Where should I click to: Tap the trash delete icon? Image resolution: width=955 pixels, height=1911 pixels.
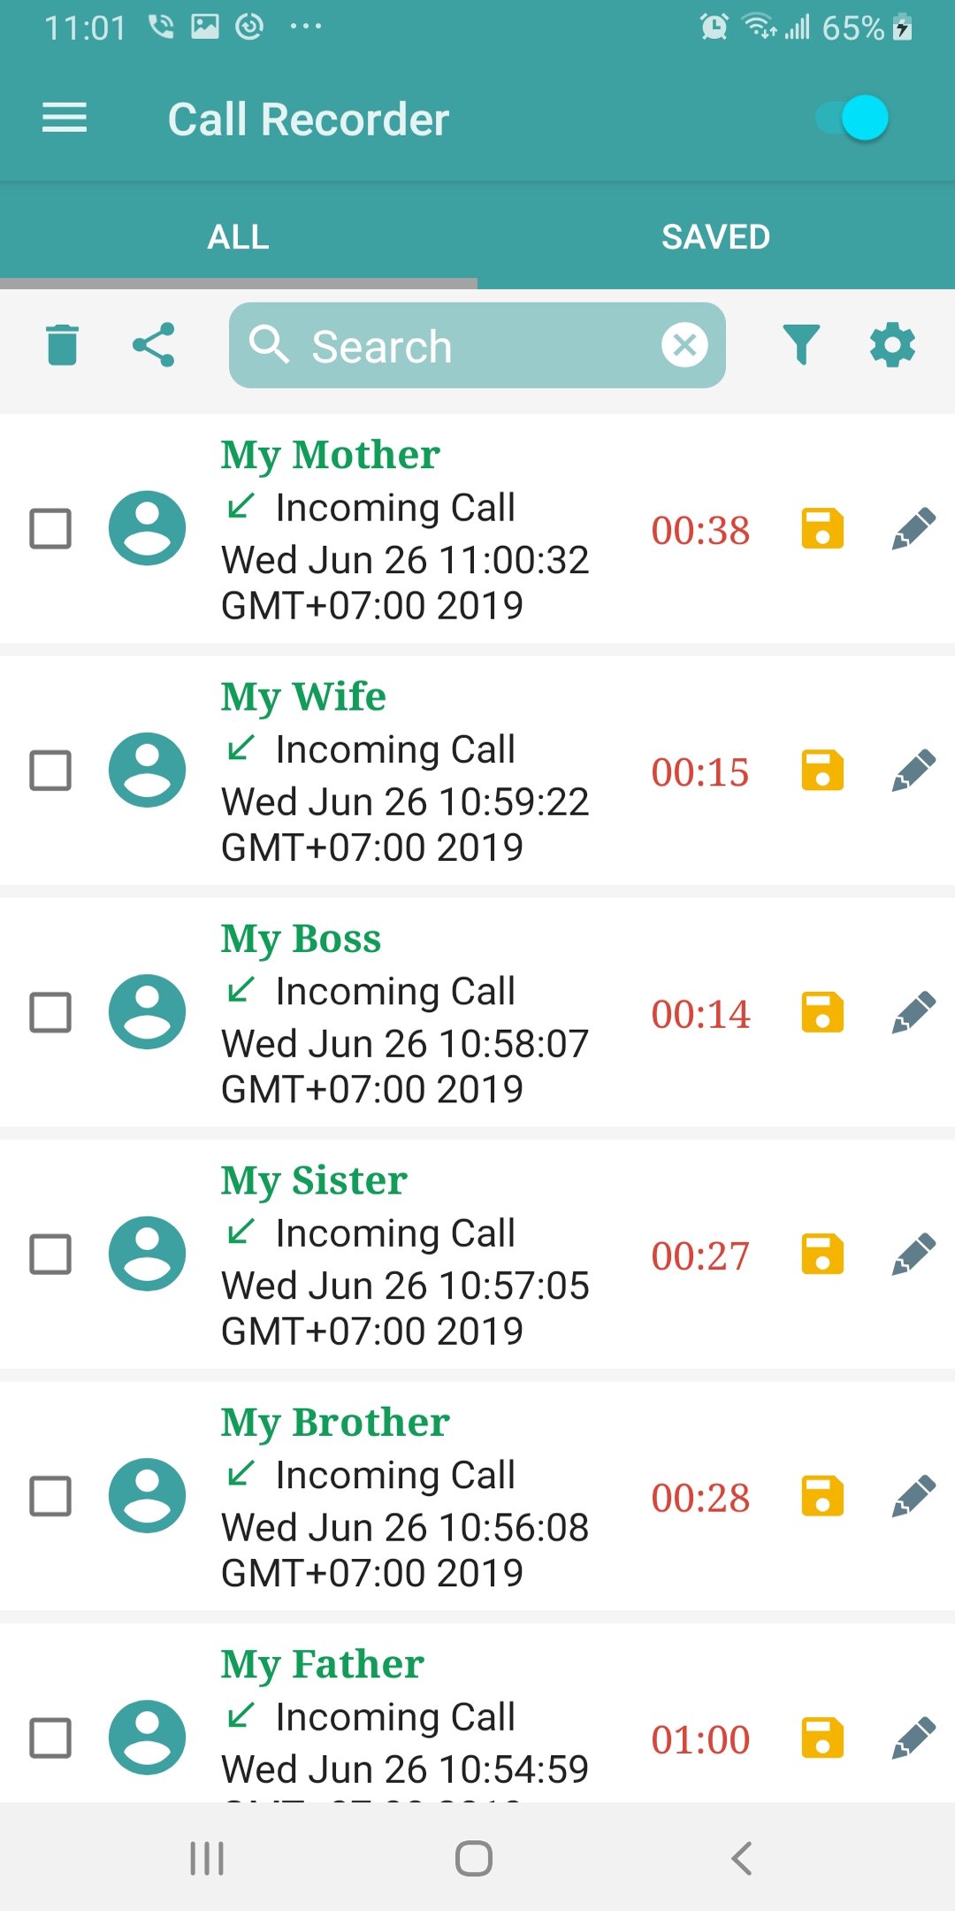coord(62,345)
